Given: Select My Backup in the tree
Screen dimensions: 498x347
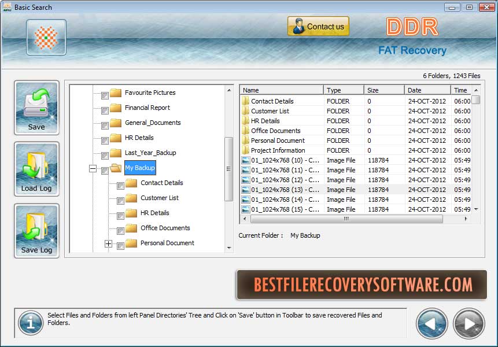Looking at the screenshot, I should click(140, 168).
